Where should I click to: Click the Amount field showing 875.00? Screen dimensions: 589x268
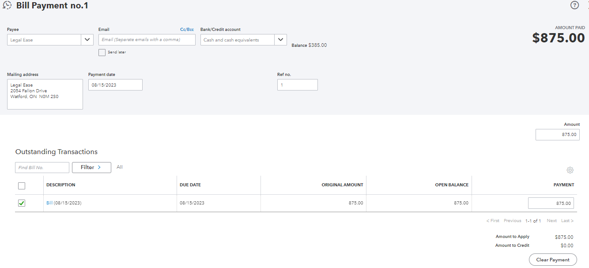pyautogui.click(x=558, y=135)
